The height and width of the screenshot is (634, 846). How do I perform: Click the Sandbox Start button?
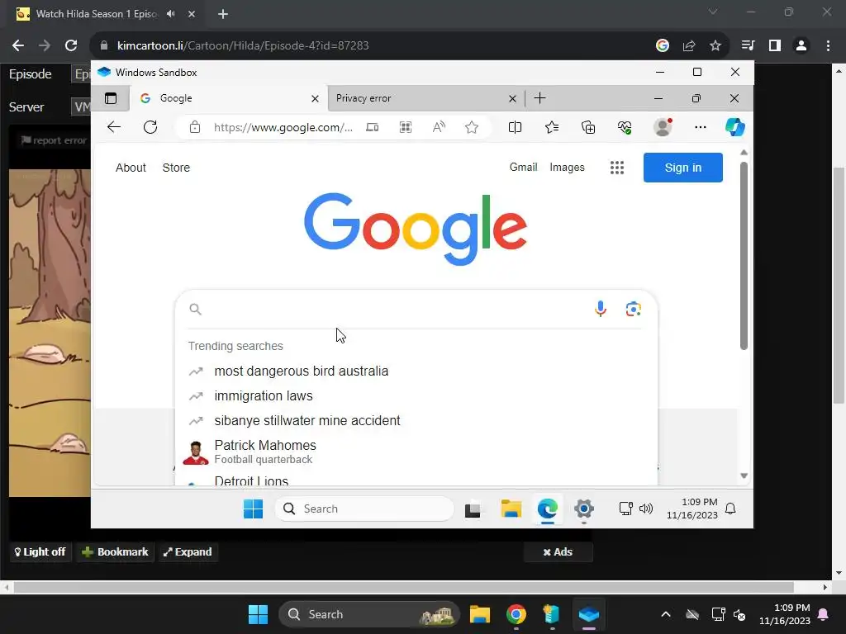pos(253,509)
